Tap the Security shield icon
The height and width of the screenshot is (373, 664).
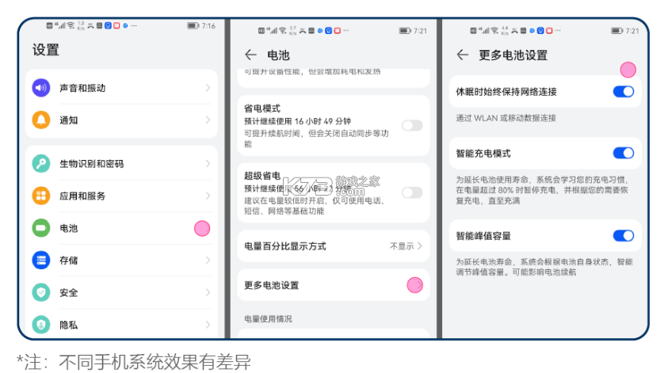41,292
